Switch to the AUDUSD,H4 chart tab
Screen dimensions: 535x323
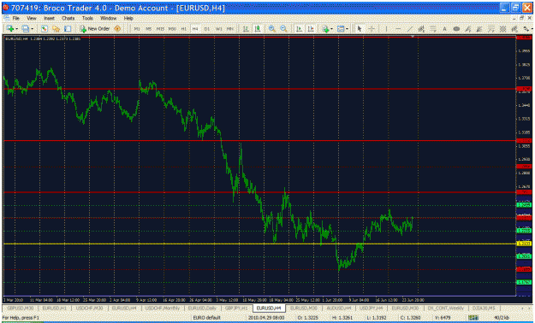tap(338, 308)
